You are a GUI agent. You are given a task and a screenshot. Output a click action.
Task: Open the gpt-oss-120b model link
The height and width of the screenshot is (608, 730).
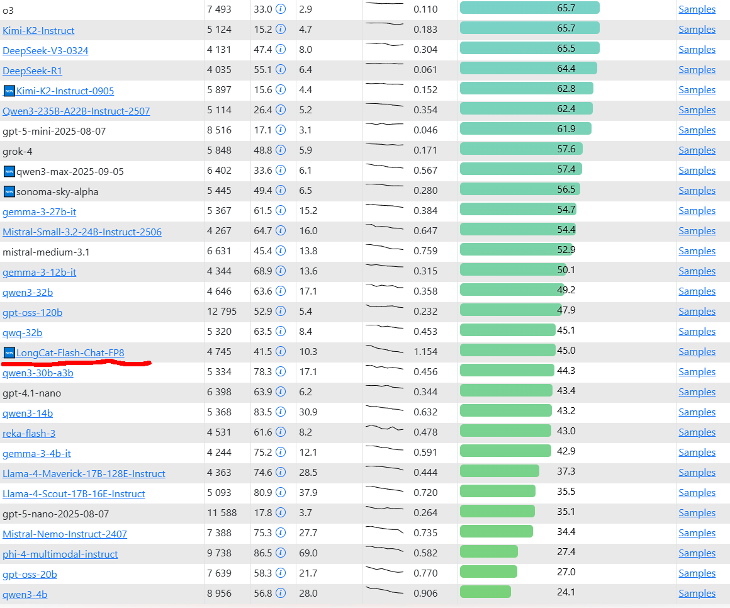tap(32, 312)
